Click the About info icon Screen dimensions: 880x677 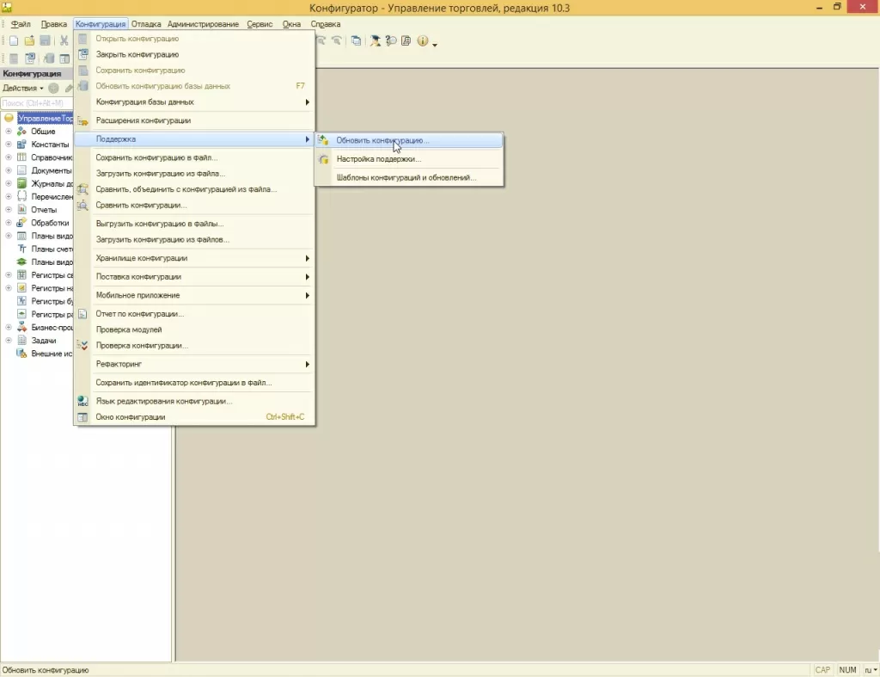[423, 40]
